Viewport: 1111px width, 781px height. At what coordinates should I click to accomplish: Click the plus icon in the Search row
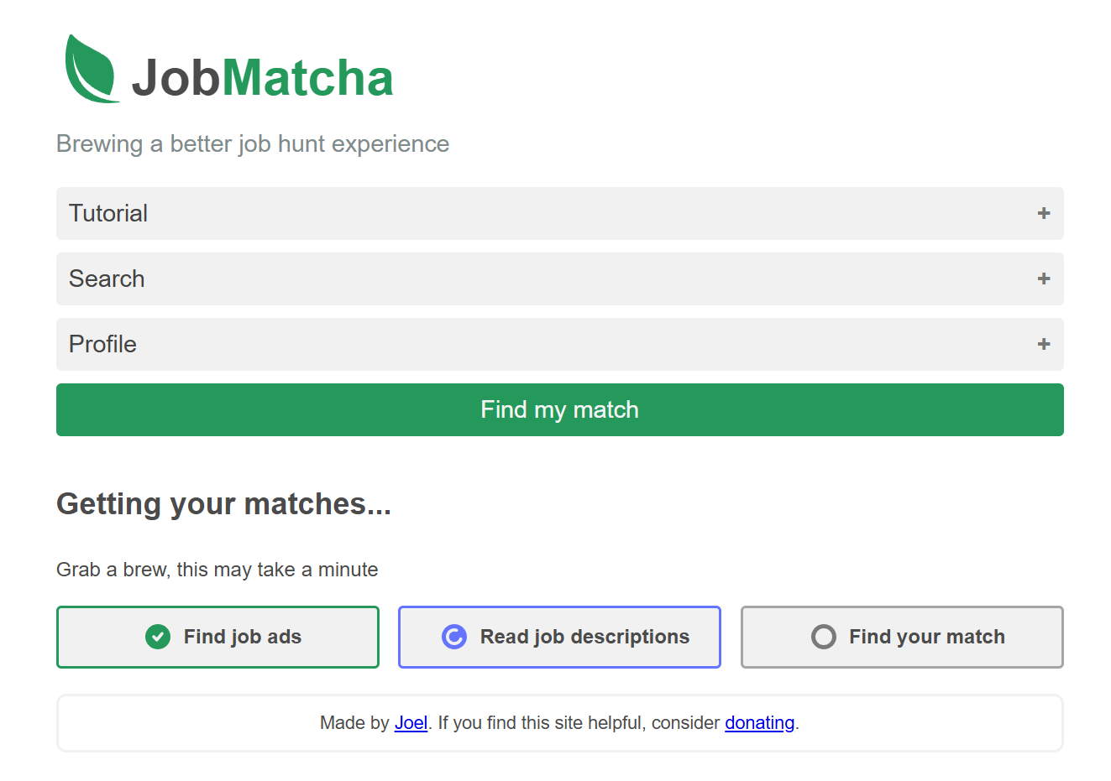tap(1044, 279)
